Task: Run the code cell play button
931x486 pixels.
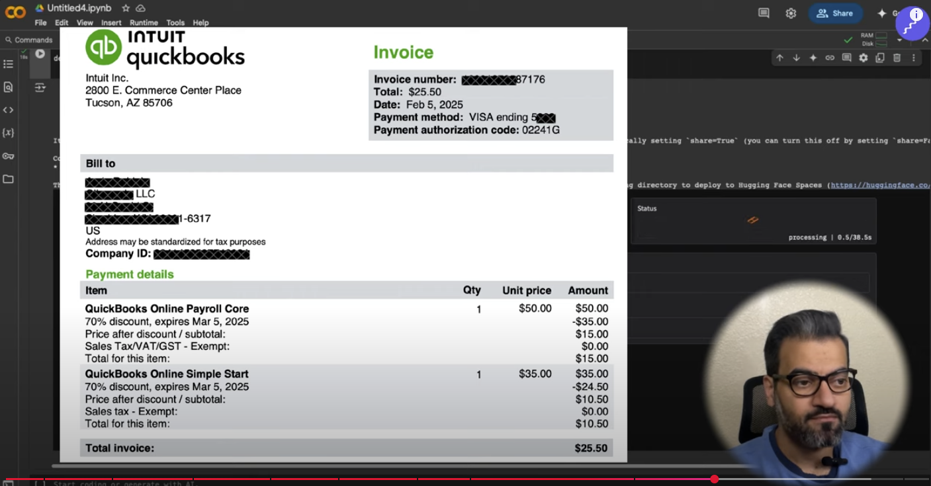Action: coord(40,54)
